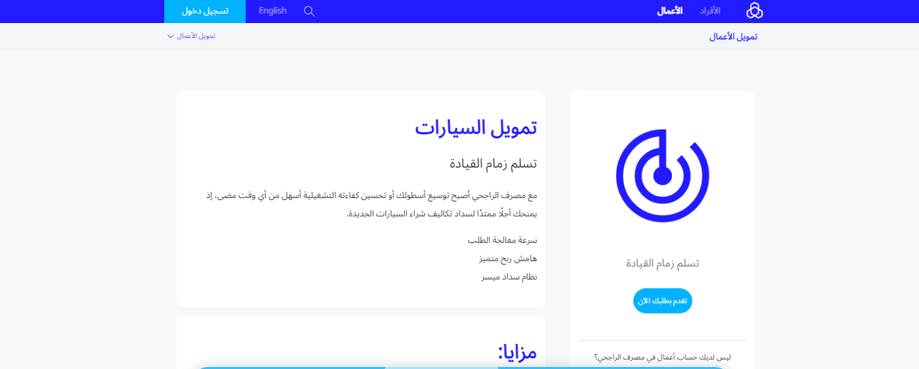Click the search magnifier icon

pos(309,12)
